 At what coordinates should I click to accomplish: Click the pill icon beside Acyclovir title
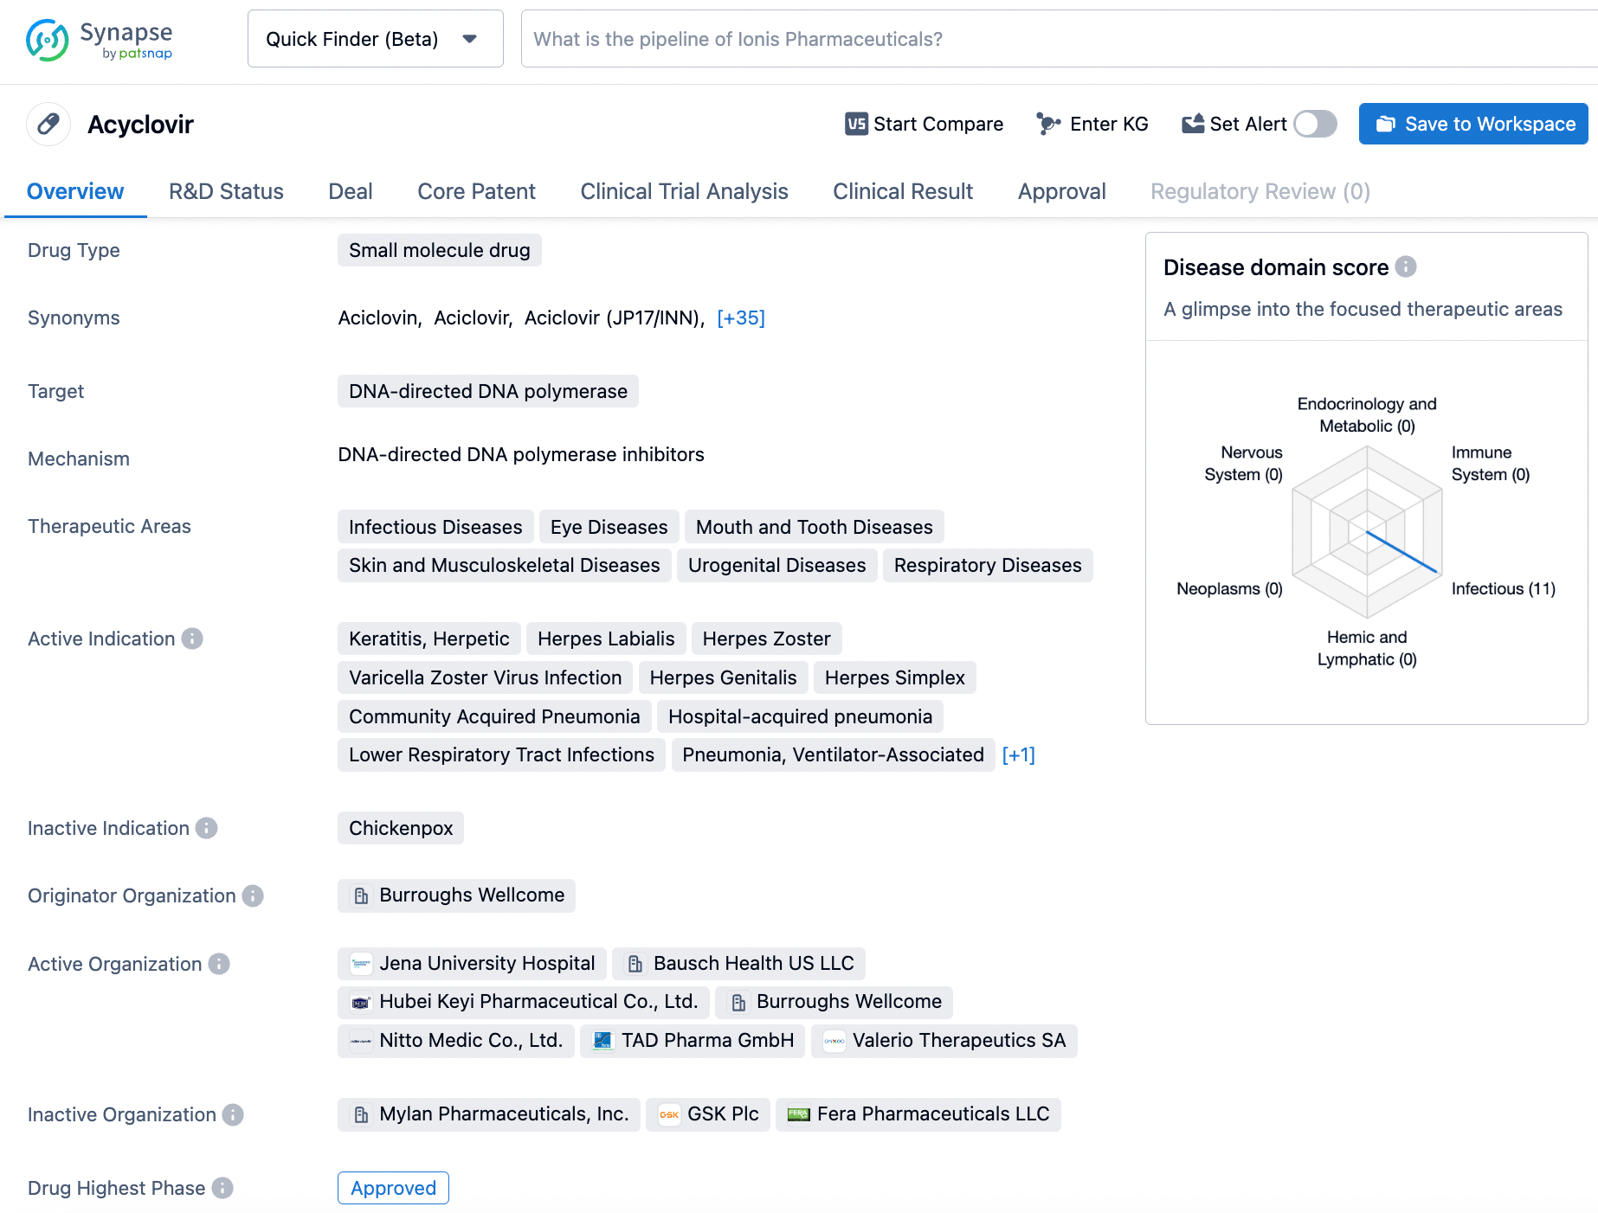coord(48,125)
